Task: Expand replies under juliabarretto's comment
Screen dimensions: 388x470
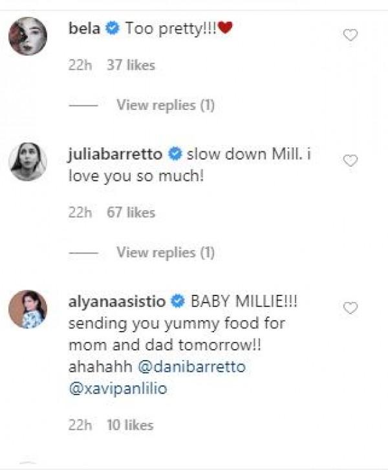Action: point(165,252)
